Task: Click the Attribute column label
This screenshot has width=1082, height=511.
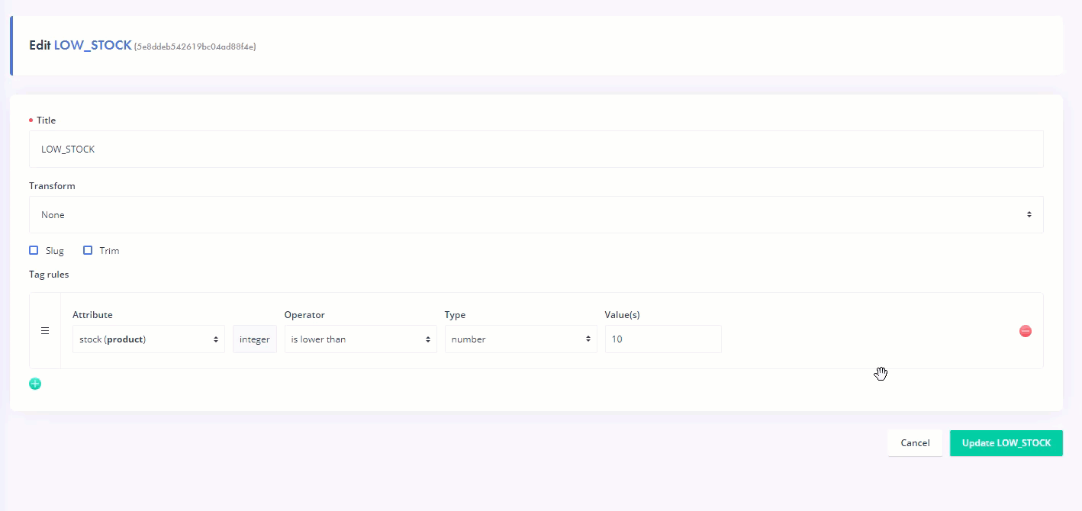Action: click(92, 315)
